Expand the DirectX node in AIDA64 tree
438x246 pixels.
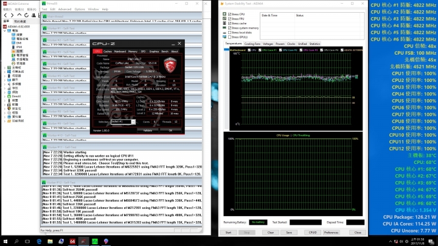point(4,96)
